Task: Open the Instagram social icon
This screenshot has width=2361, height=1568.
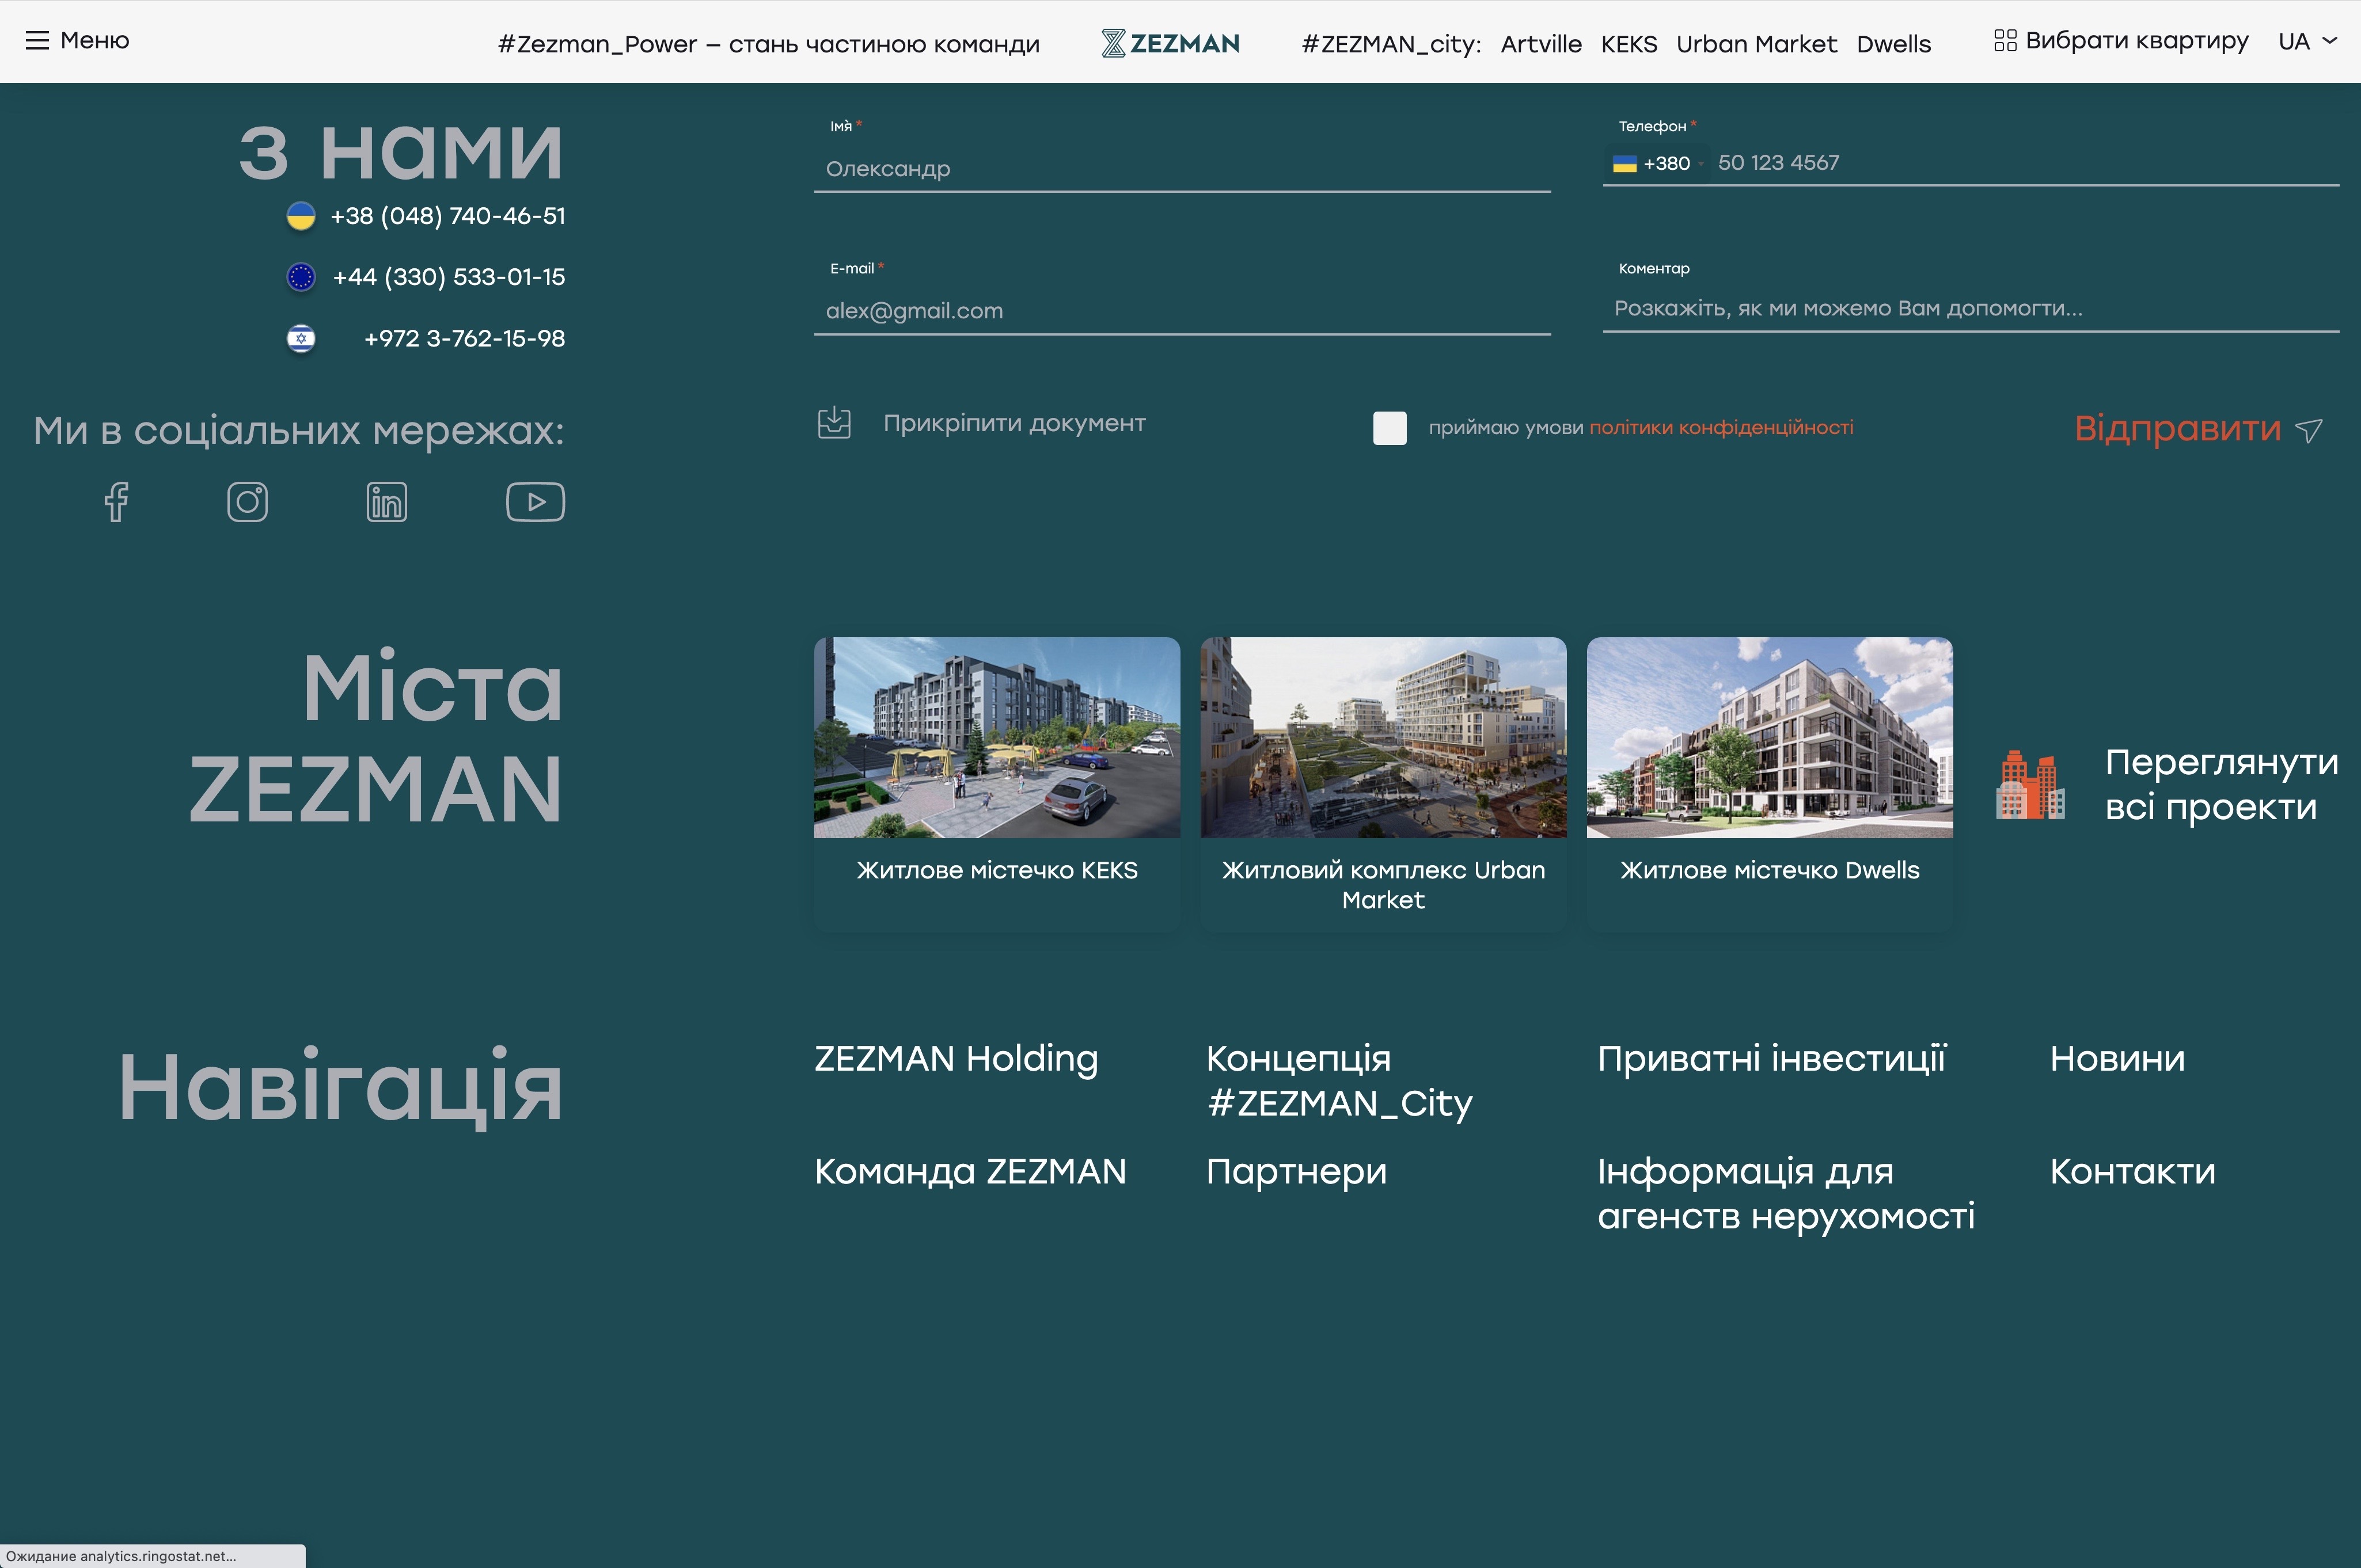Action: click(247, 502)
